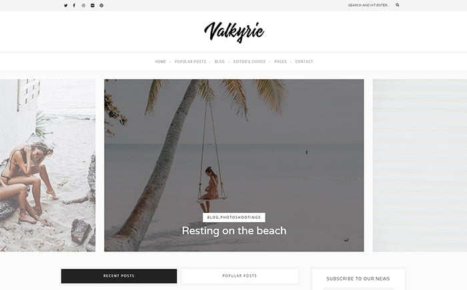Click the square social icon after Instagram
This screenshot has height=290, width=467.
click(x=92, y=5)
